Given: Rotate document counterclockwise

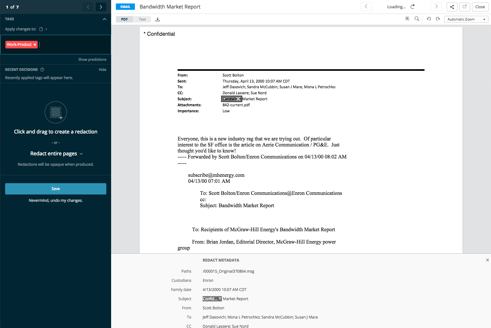Looking at the screenshot, I should 429,19.
